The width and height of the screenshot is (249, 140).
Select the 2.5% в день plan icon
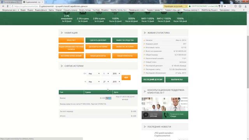pyautogui.click(x=83, y=13)
